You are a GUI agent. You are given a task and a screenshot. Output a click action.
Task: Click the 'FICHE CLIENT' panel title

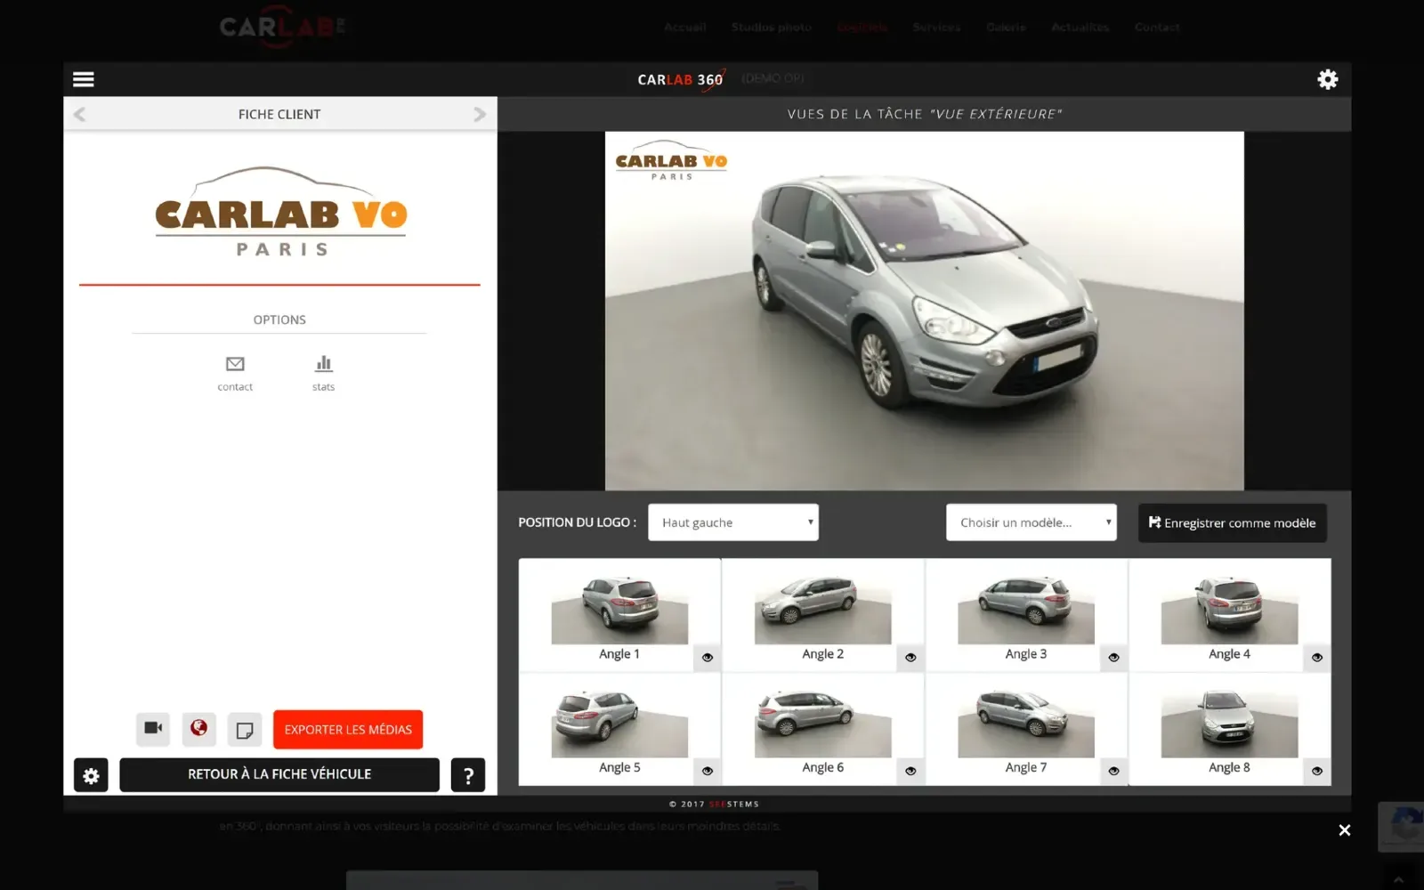(x=279, y=114)
